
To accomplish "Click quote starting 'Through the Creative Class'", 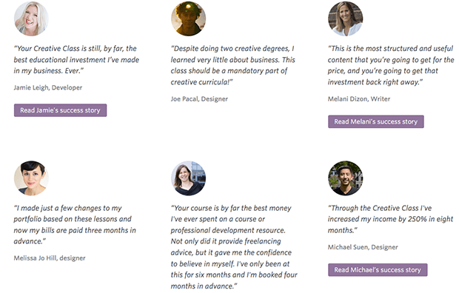I will pyautogui.click(x=390, y=219).
